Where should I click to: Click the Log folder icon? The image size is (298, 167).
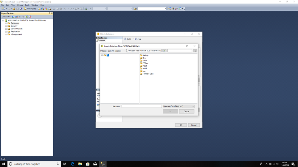tap(141, 71)
